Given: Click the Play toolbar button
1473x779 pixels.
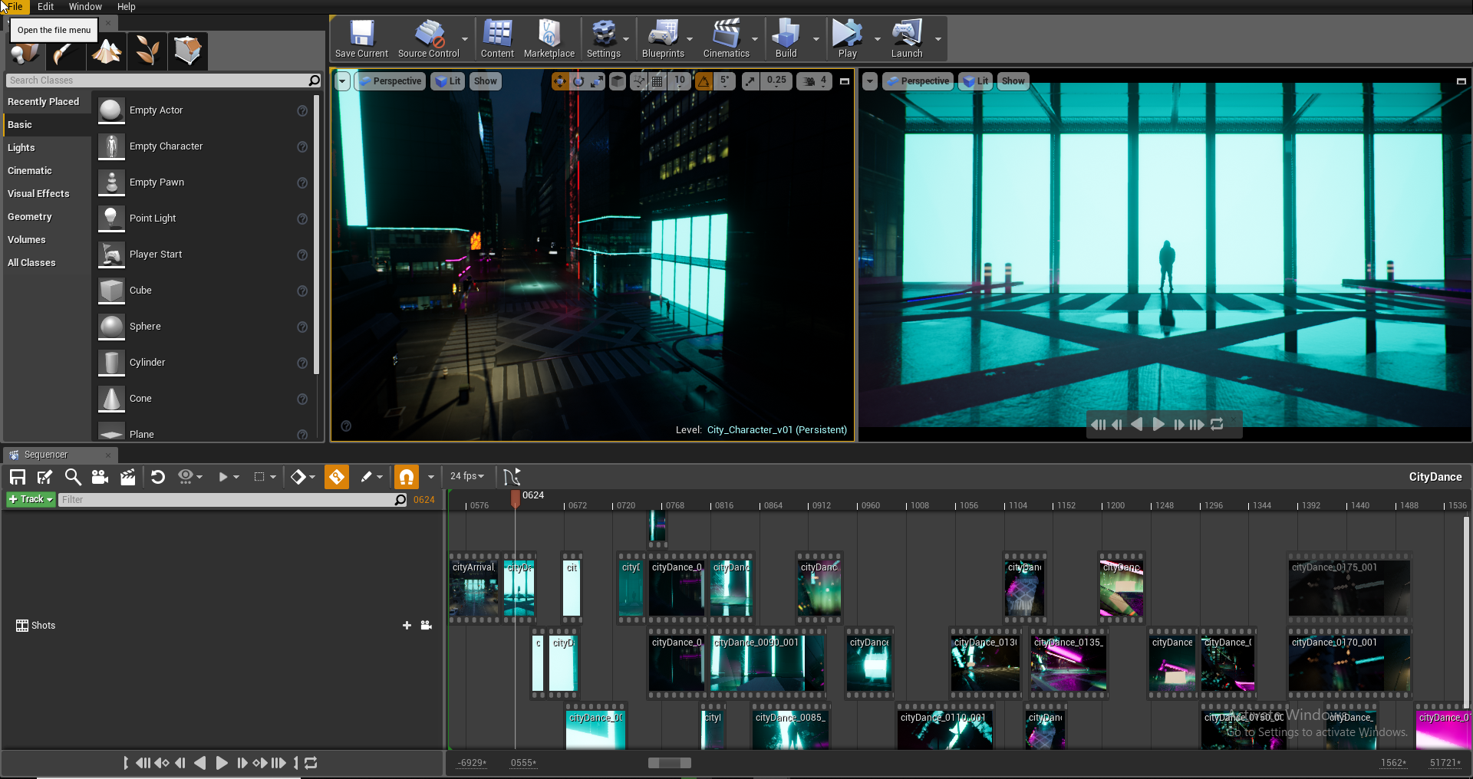Looking at the screenshot, I should (x=848, y=39).
